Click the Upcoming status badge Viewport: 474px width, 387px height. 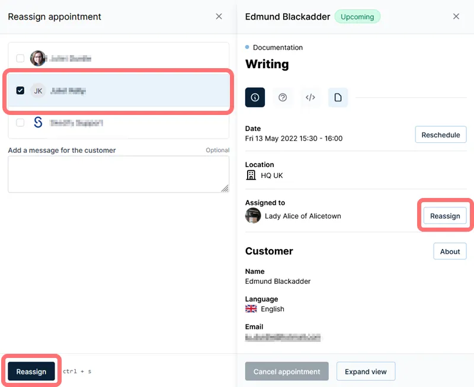pyautogui.click(x=357, y=17)
